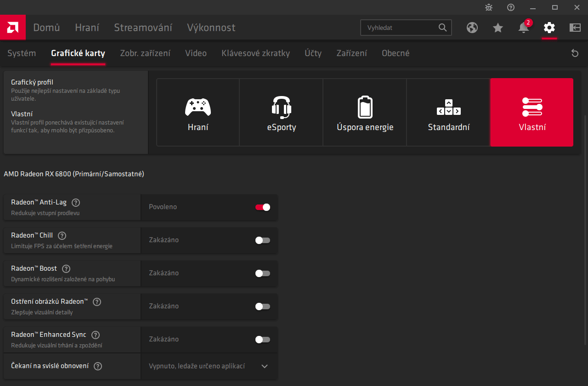The image size is (588, 386).
Task: Click AMD Radeon RX 6800 heading text
Action: tap(74, 174)
